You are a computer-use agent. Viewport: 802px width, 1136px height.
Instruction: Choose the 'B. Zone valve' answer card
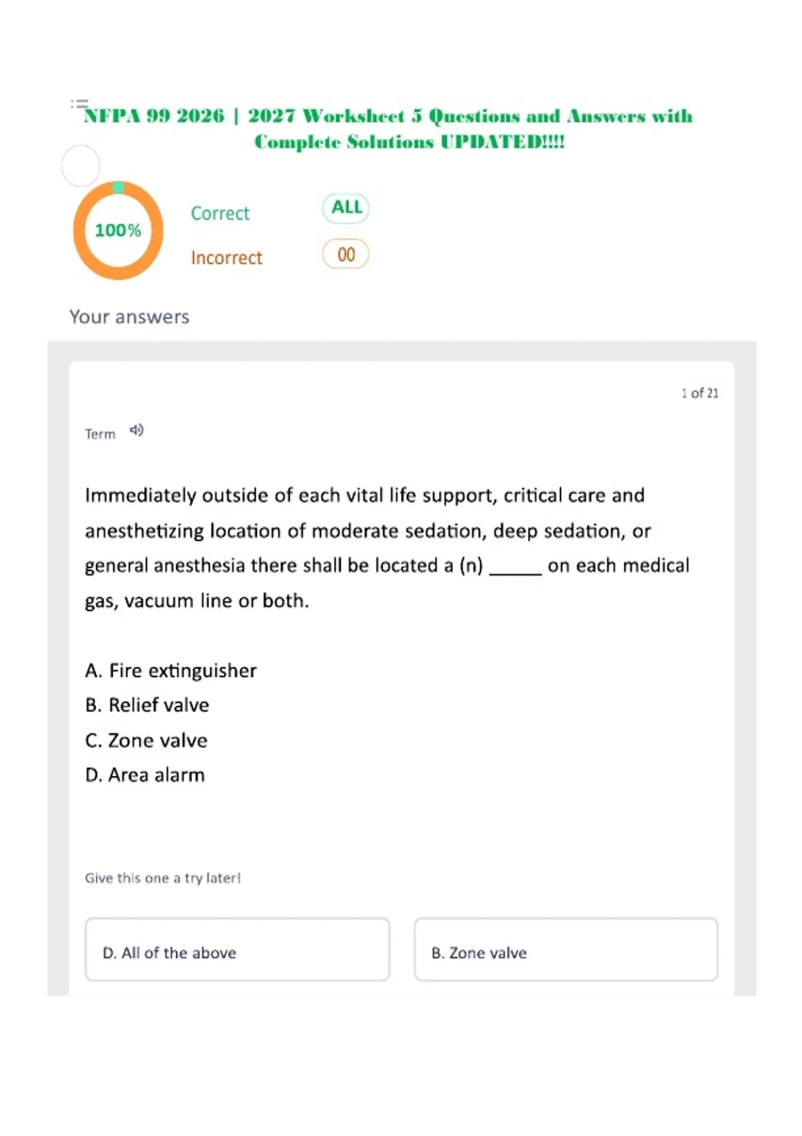click(x=566, y=950)
